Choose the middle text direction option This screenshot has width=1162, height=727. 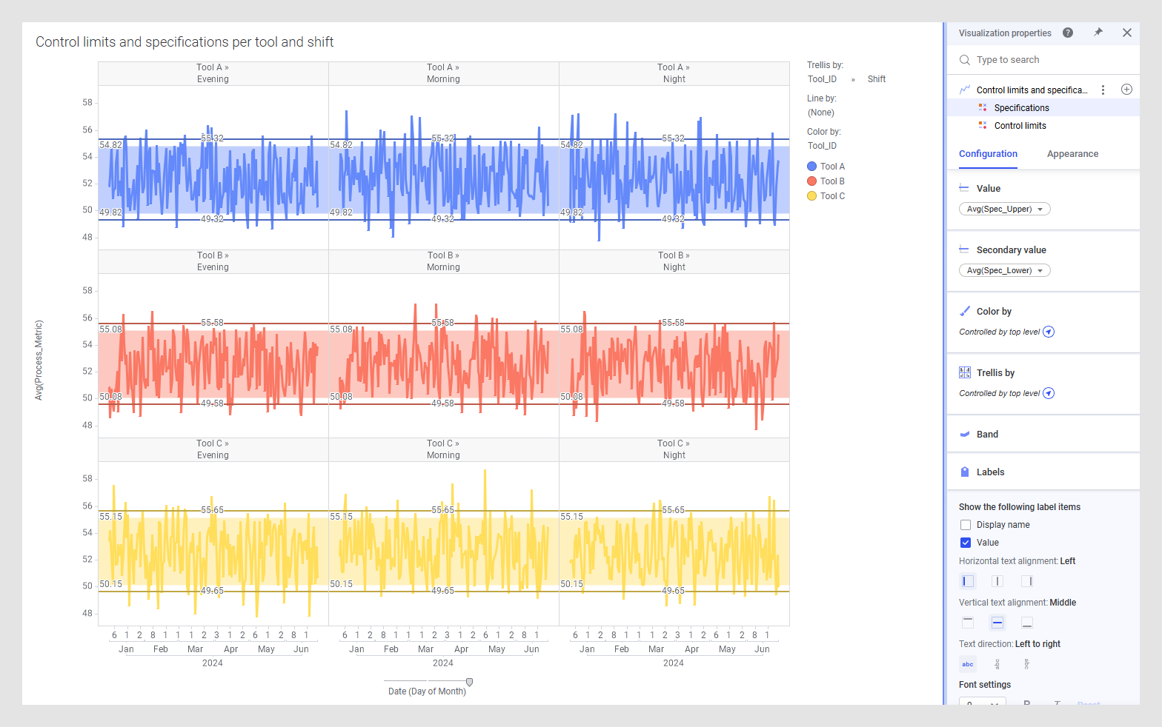[997, 664]
